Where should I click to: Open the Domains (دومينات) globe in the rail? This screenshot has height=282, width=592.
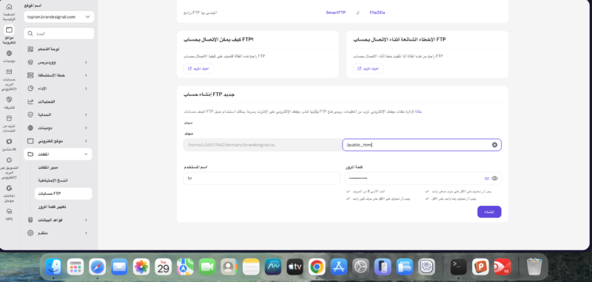(10, 53)
